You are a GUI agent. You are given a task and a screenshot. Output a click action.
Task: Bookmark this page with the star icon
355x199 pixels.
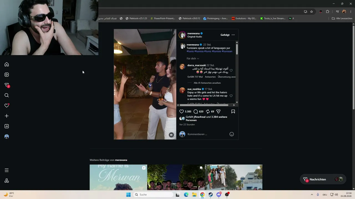(x=311, y=12)
